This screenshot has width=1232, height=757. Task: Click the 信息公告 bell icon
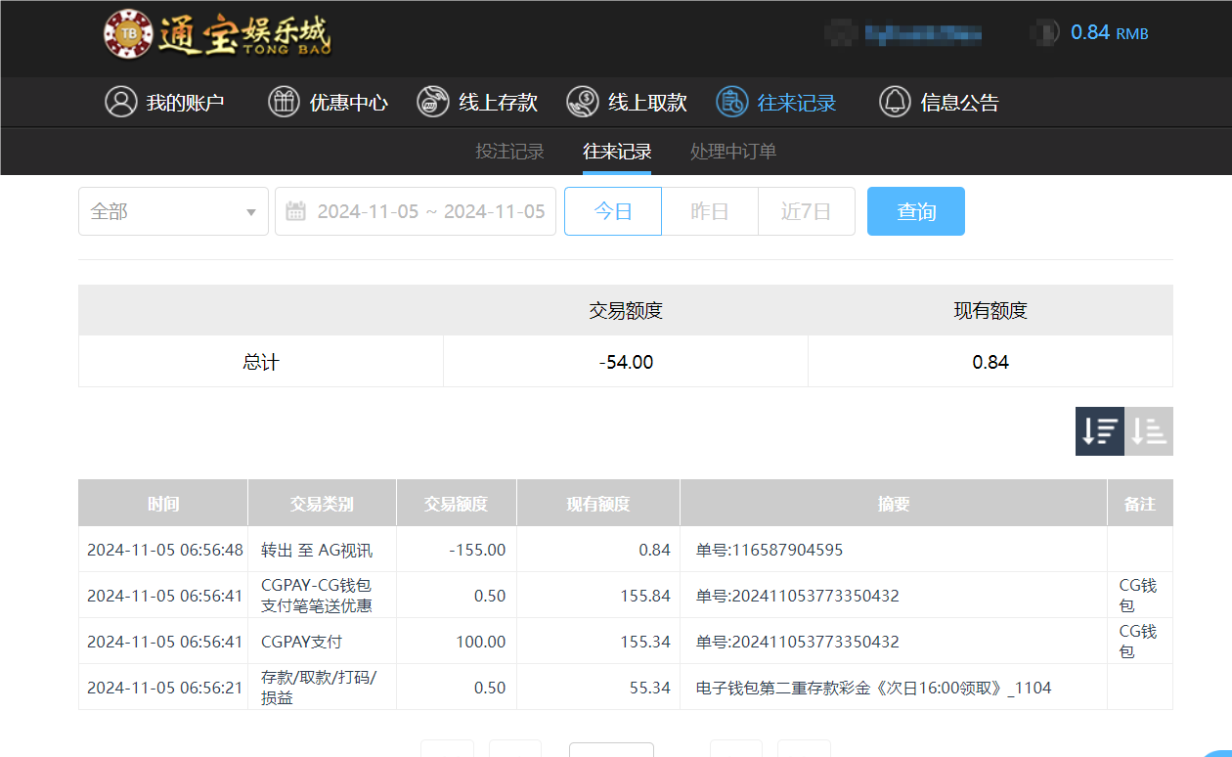(893, 101)
